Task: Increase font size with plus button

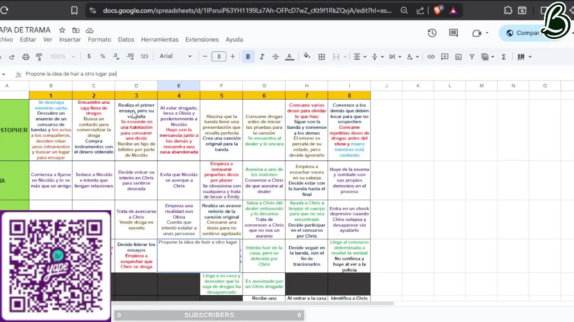Action: (x=232, y=56)
